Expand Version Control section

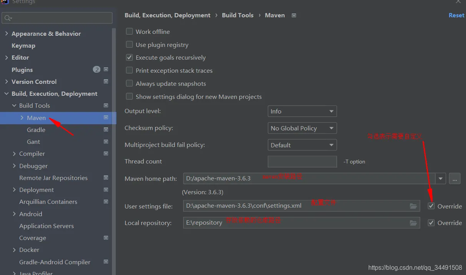[7, 82]
